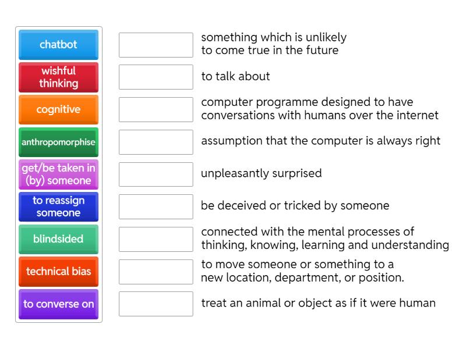Select the "to reassign someone" blue tile
466x349 pixels.
(x=58, y=207)
